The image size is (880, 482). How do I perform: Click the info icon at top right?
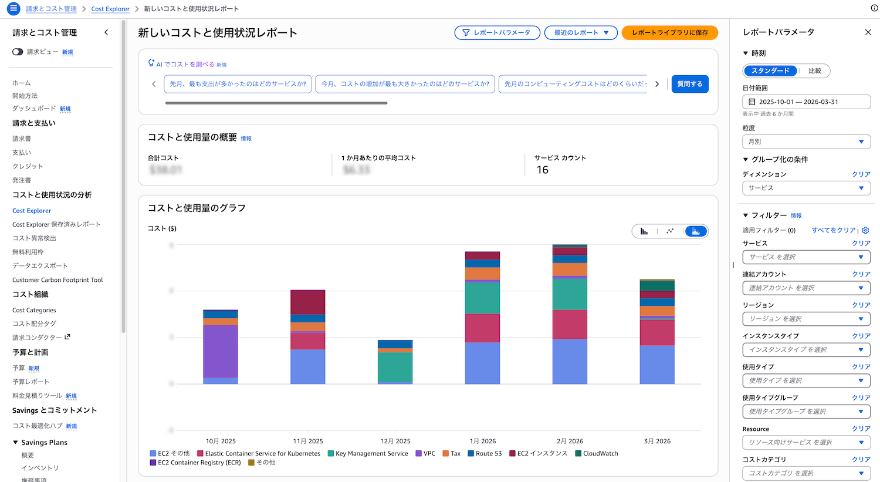point(874,8)
